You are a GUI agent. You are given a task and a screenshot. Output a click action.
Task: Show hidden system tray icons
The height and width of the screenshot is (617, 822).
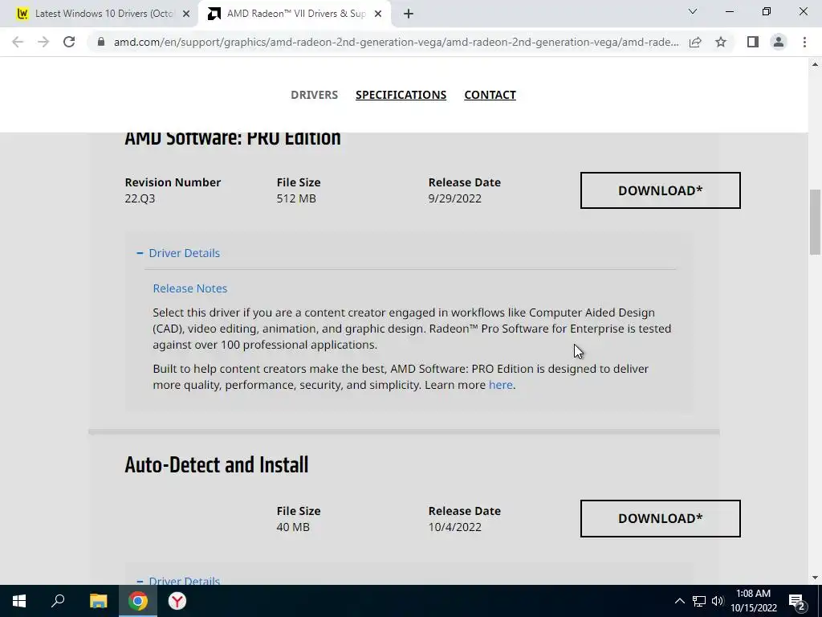(x=679, y=601)
